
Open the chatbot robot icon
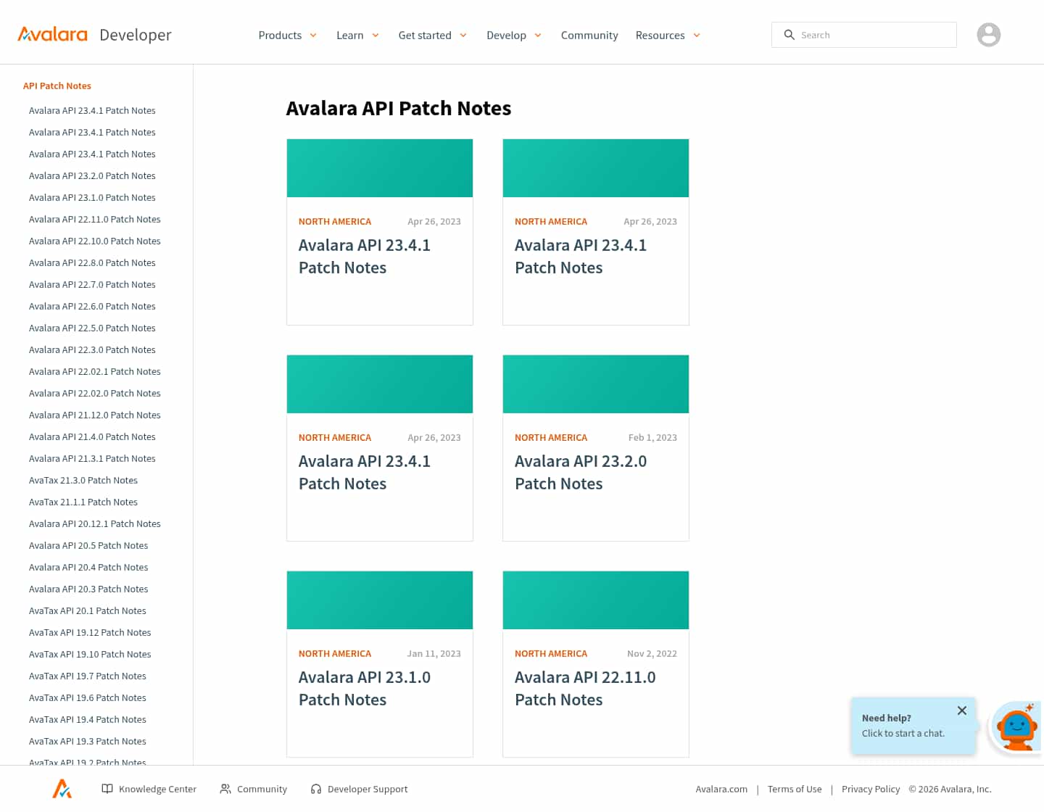coord(1016,728)
